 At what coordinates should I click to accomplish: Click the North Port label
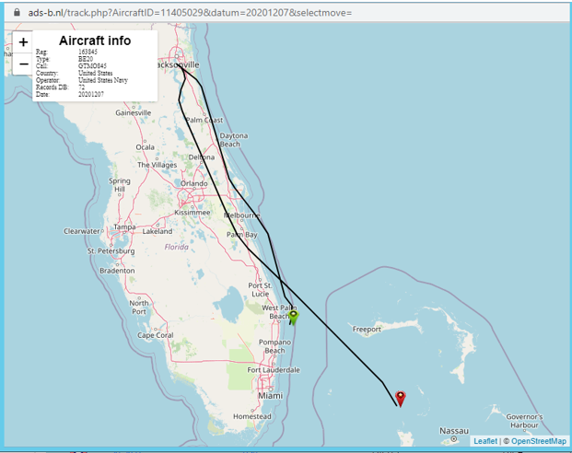tap(139, 308)
